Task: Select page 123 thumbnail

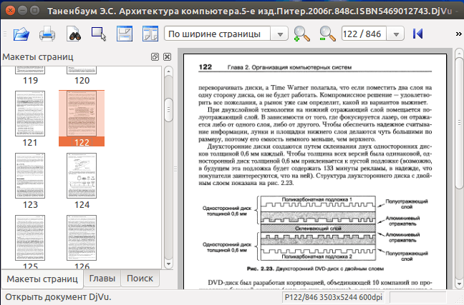Action: tap(30, 181)
